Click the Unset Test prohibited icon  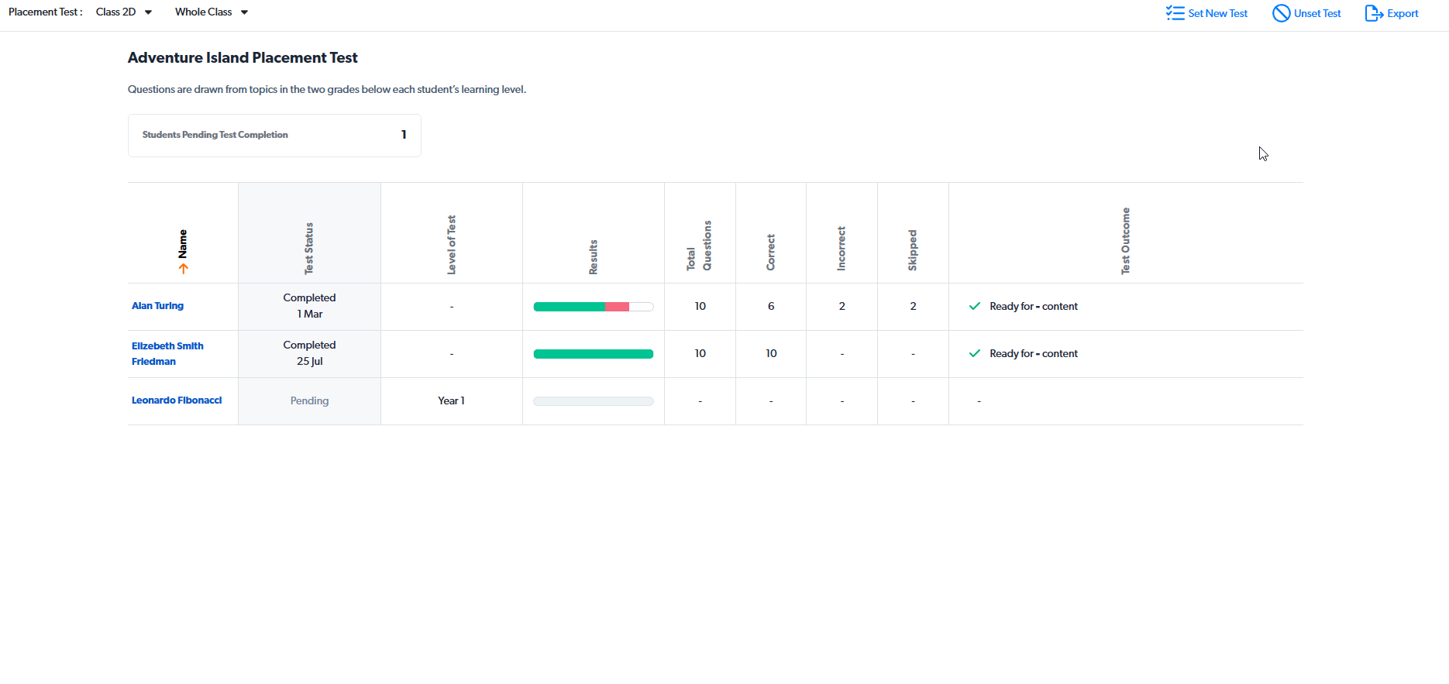(x=1281, y=13)
